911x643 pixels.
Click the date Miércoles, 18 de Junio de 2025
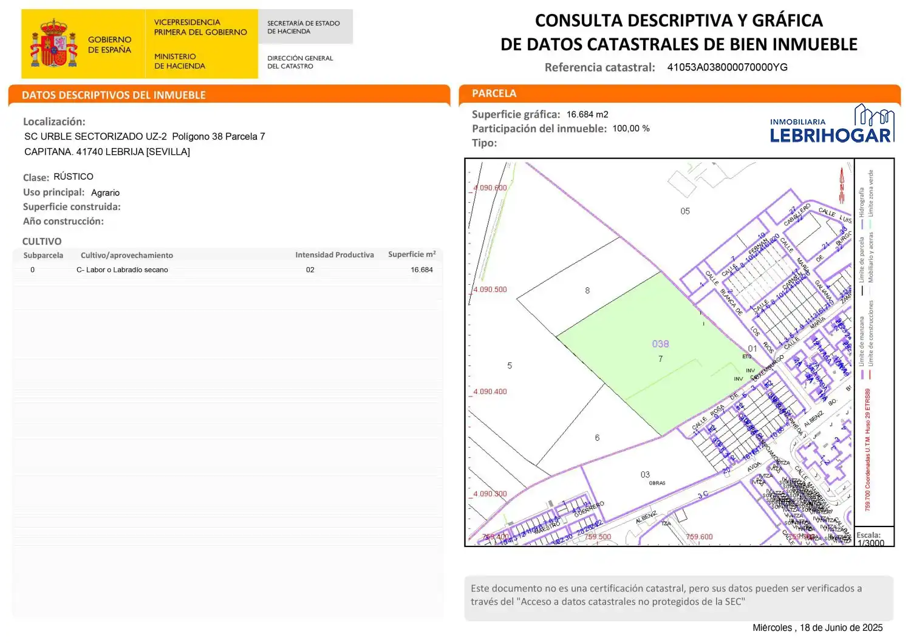817,628
